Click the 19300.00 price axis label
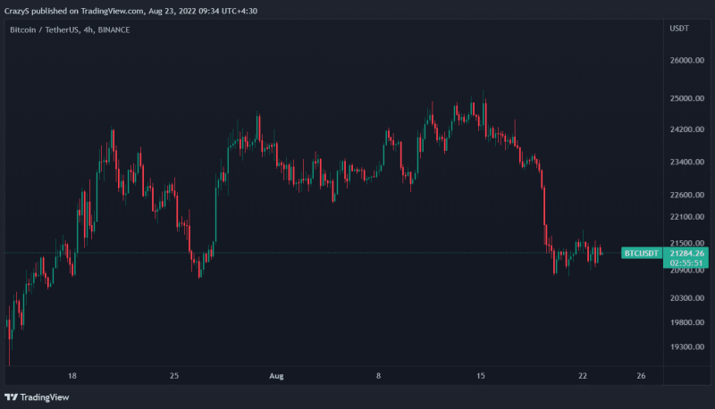This screenshot has height=409, width=715. (x=686, y=346)
